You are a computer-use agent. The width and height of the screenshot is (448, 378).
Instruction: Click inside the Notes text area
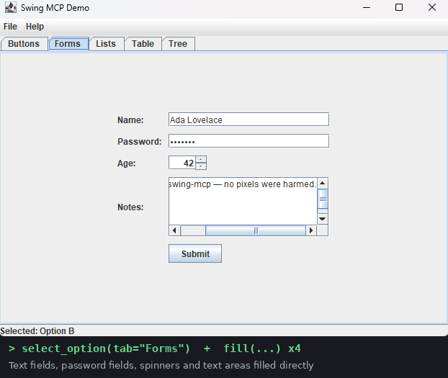coord(243,202)
